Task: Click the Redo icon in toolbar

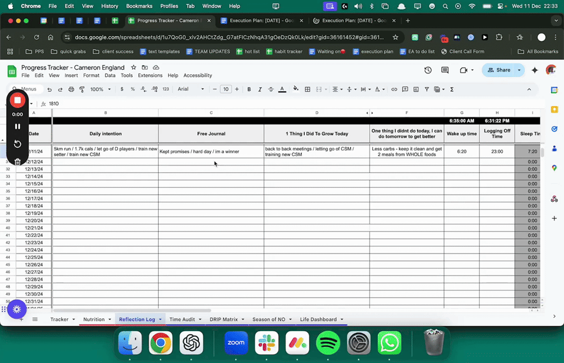Action: [60, 90]
